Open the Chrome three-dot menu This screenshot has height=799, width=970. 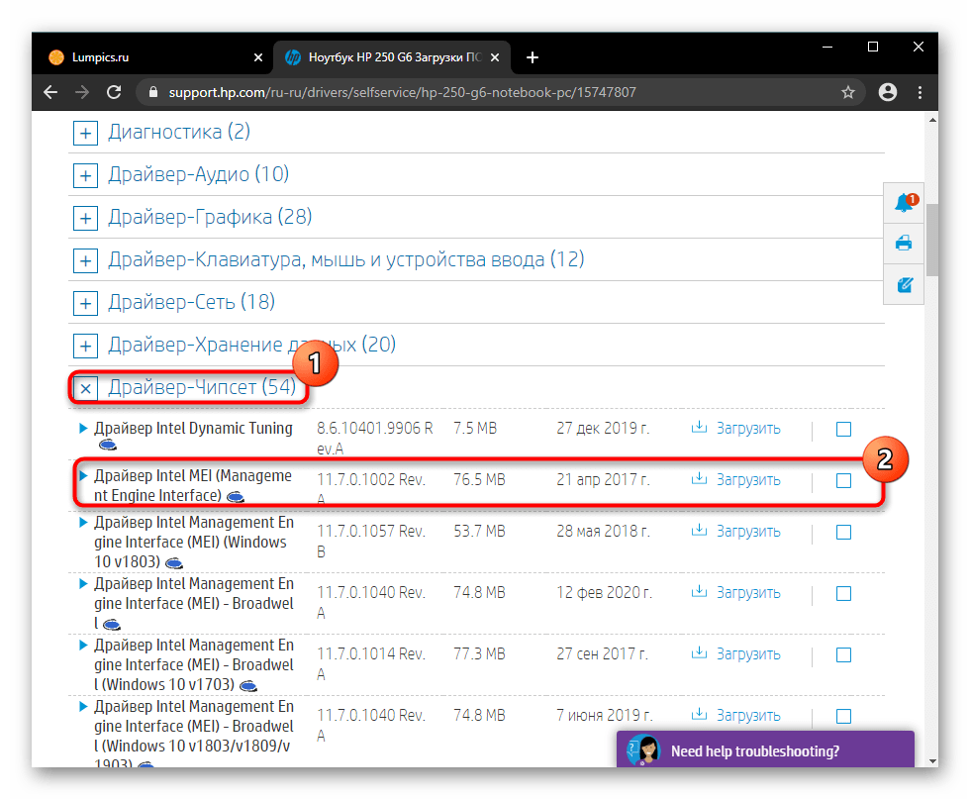(920, 92)
